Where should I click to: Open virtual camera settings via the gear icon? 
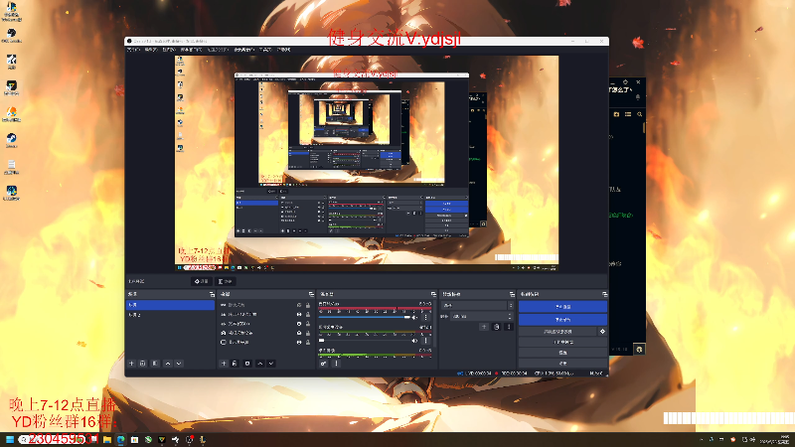click(x=602, y=332)
